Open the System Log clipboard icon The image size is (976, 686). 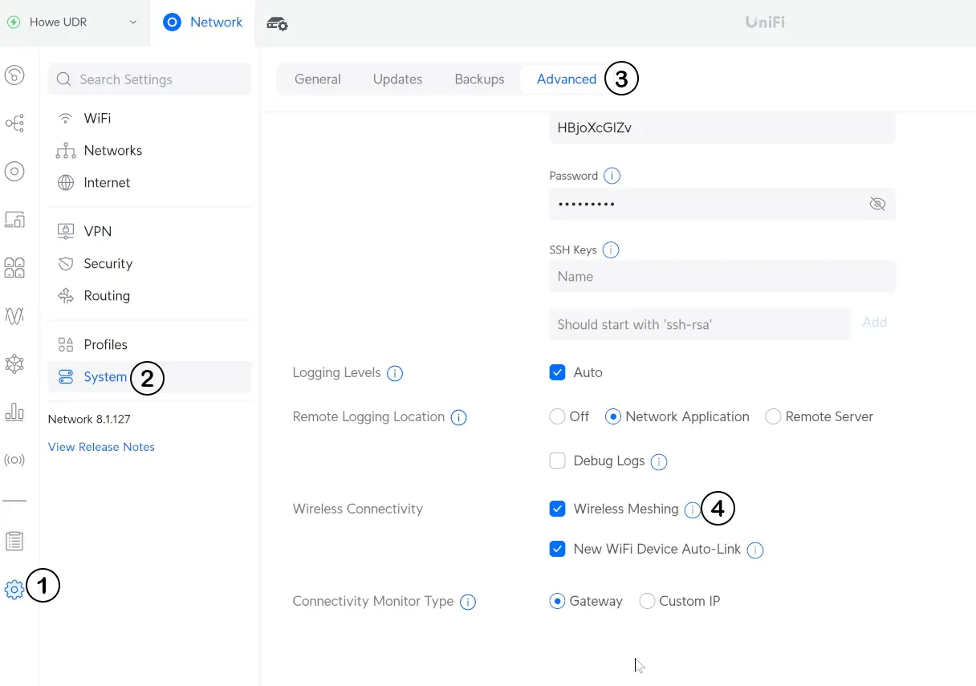tap(14, 541)
